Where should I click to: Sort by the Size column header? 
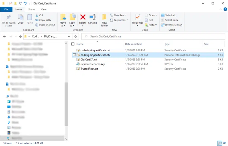click(206, 44)
